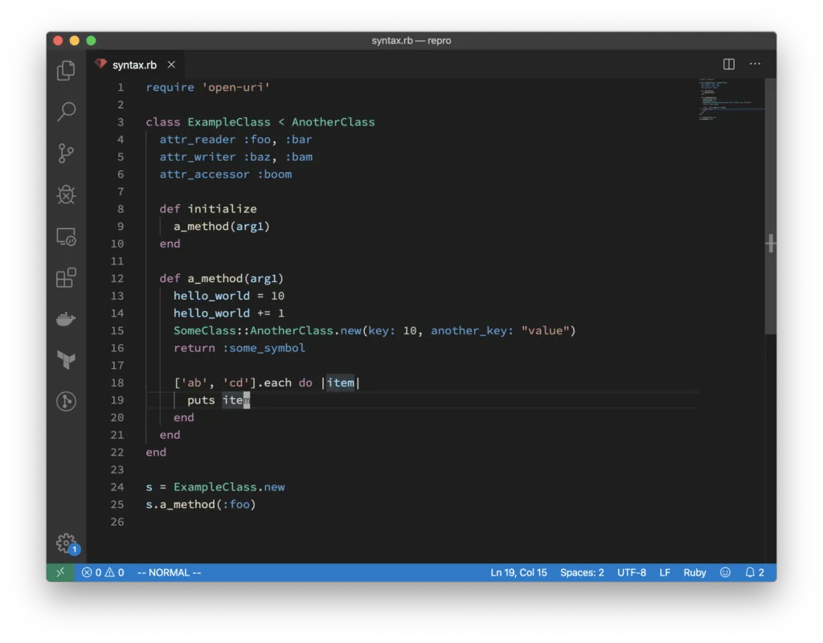The height and width of the screenshot is (643, 823).
Task: Click on s.a_method(:foo) line 25
Action: [x=200, y=505]
